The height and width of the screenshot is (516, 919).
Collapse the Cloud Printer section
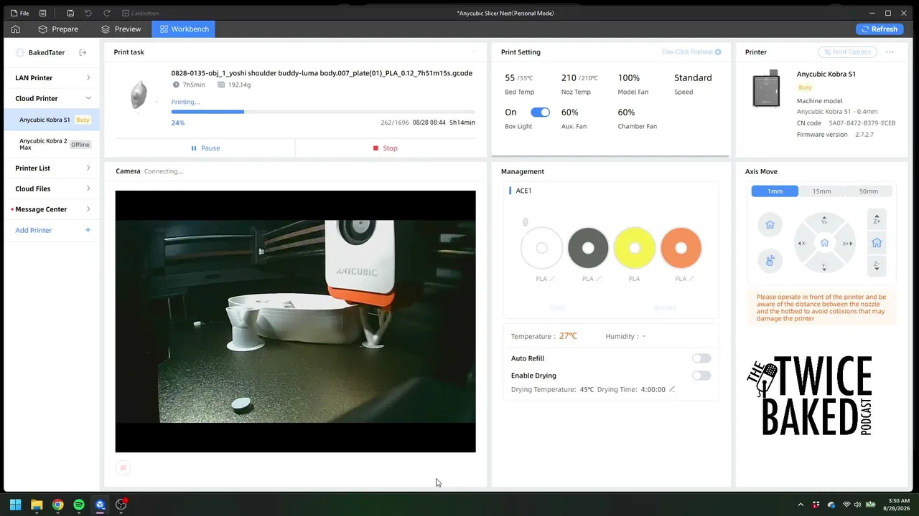click(x=52, y=98)
